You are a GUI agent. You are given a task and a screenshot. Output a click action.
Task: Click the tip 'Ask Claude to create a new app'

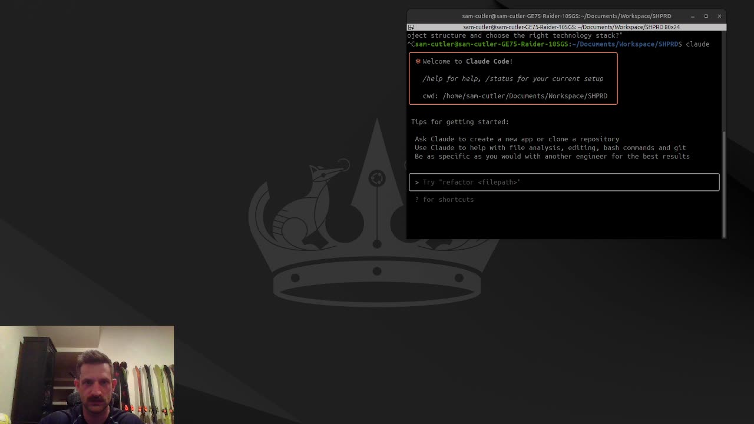[517, 139]
